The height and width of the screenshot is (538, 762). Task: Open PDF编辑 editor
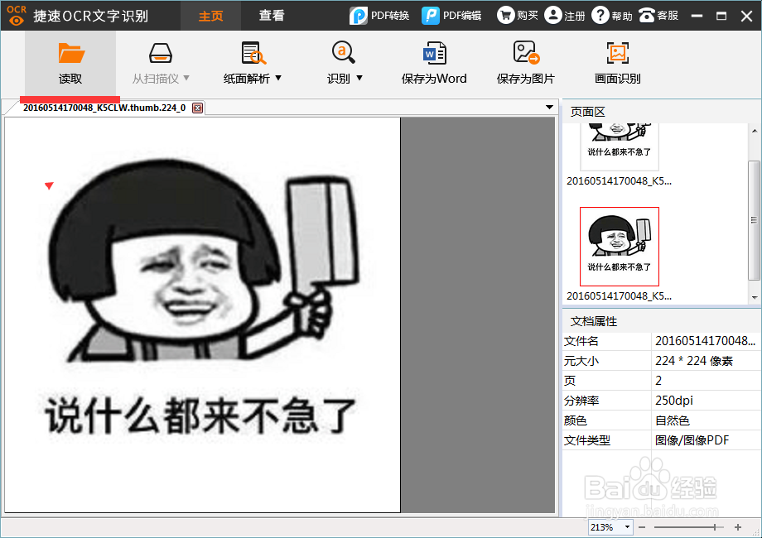(x=451, y=16)
